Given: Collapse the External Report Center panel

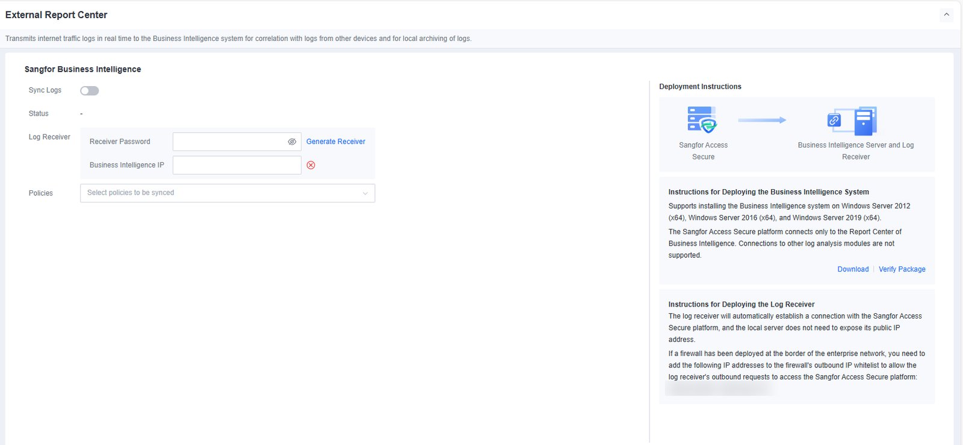Looking at the screenshot, I should click(946, 15).
